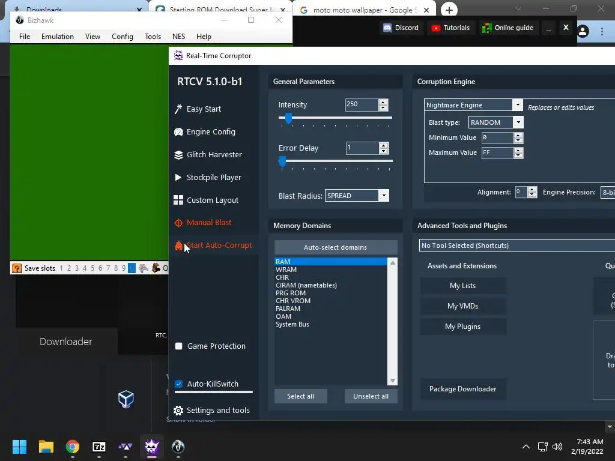Screen dimensions: 615x461
Task: Open Package Downloader button
Action: coord(463,389)
